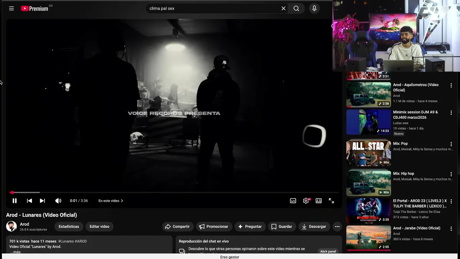This screenshot has height=259, width=460.
Task: Skip to previous video
Action: point(29,201)
